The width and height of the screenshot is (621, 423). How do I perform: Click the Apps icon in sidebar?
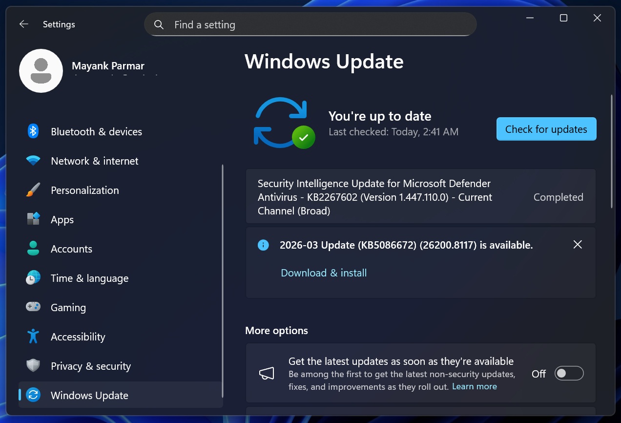pos(33,219)
